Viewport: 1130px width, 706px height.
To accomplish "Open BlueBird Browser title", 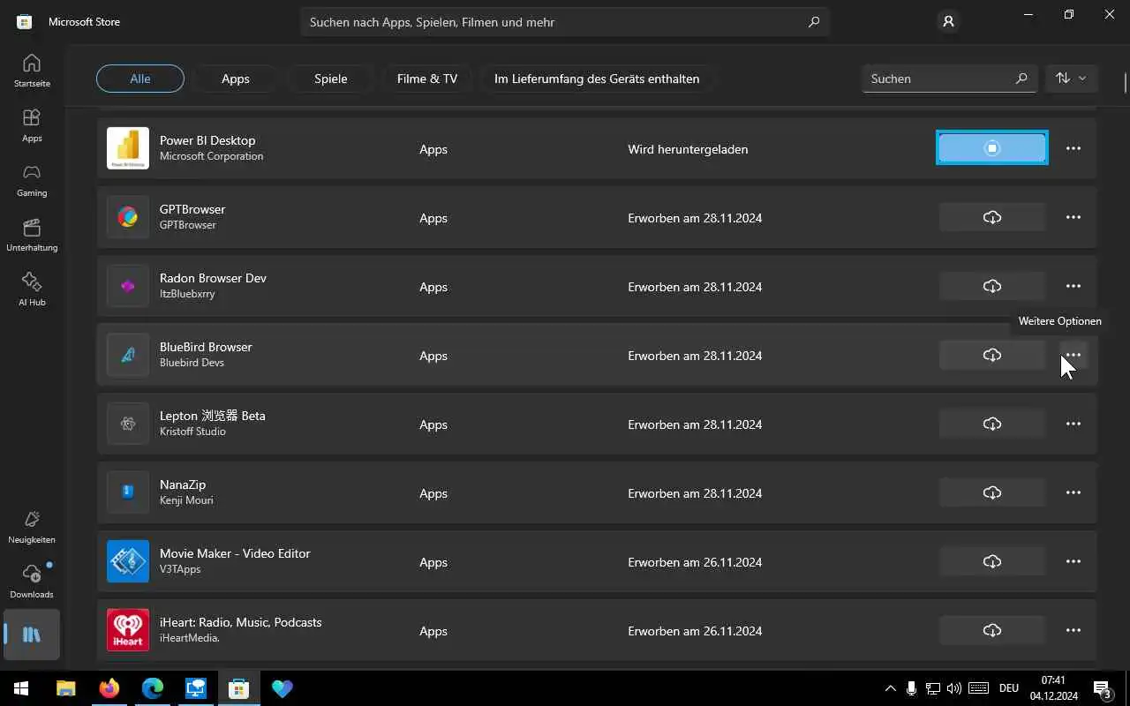I will [x=206, y=347].
